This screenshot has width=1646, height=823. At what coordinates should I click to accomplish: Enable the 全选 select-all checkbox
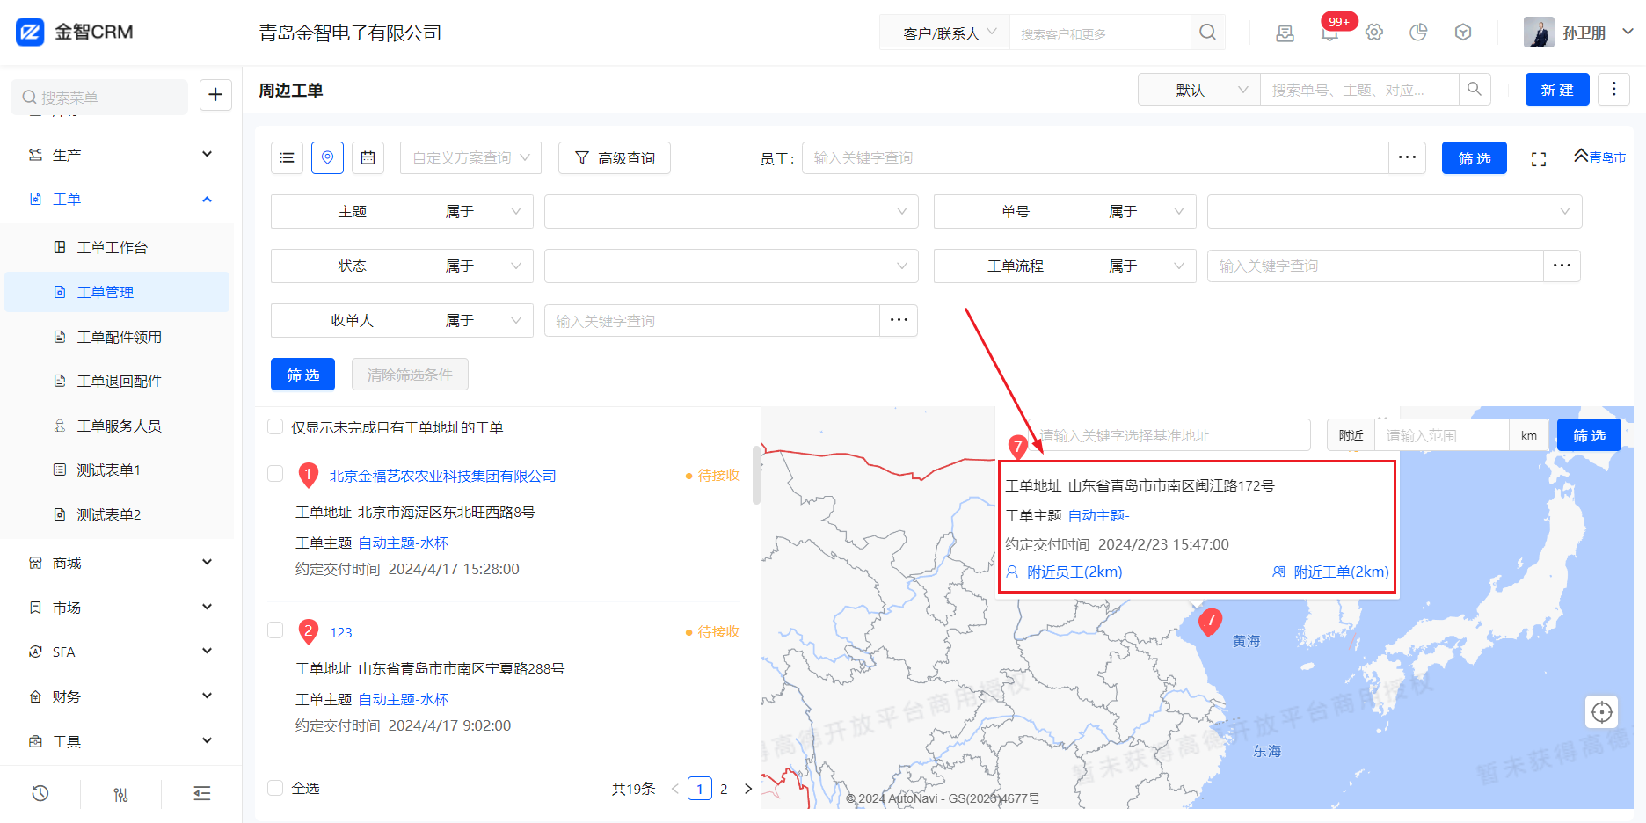(x=275, y=788)
